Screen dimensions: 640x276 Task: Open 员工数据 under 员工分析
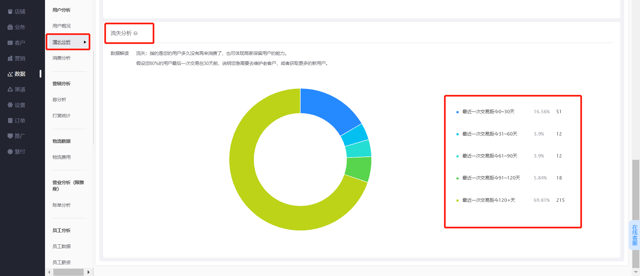62,246
